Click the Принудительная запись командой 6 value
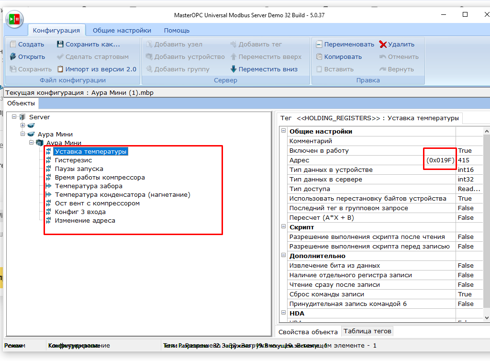This screenshot has height=361, width=490. [470, 304]
